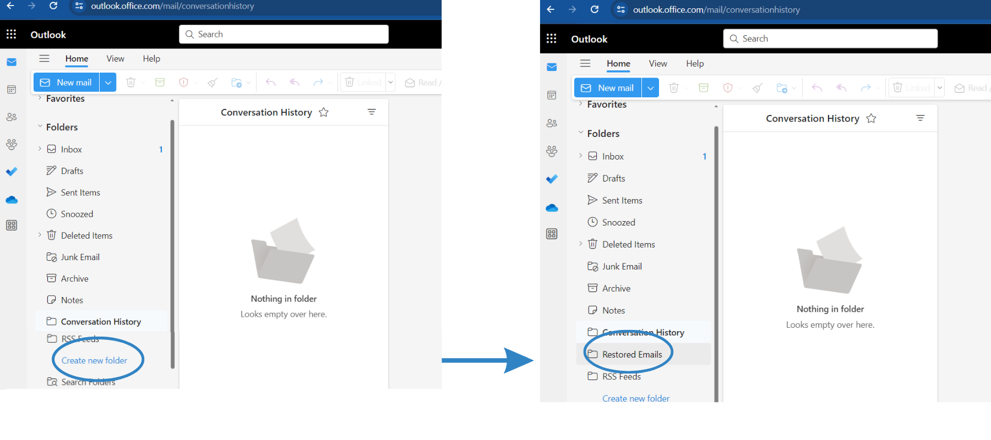Screen dimensions: 991x440
Task: Click Delete trash icon in left window toolbar
Action: coord(131,82)
